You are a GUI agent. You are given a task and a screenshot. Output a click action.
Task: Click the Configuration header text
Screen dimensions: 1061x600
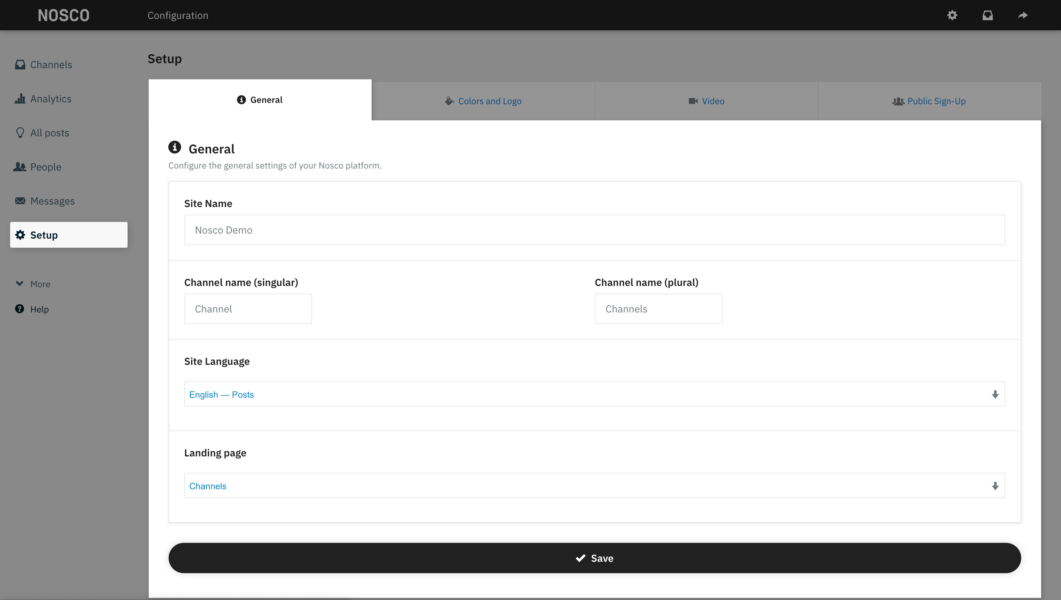tap(178, 15)
